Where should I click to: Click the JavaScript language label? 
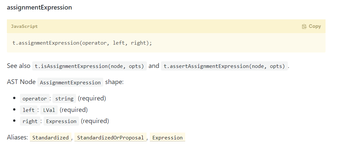pyautogui.click(x=24, y=27)
